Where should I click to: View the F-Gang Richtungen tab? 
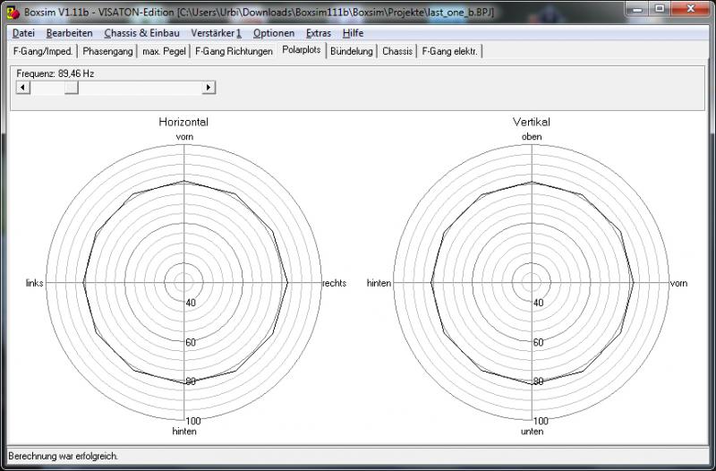click(x=234, y=51)
